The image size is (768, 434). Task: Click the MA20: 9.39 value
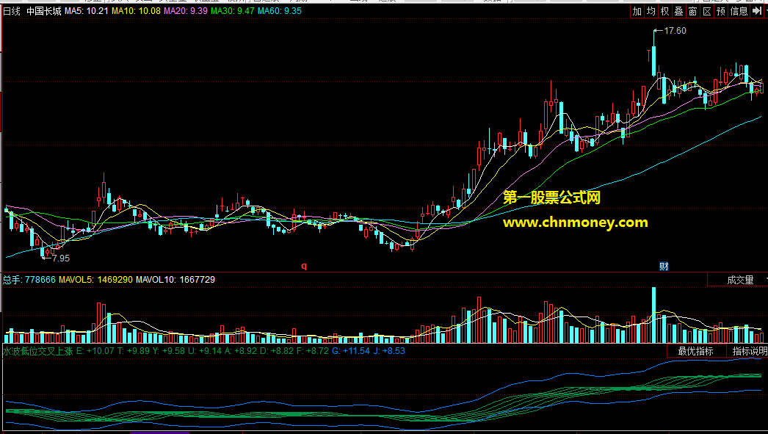(x=186, y=11)
